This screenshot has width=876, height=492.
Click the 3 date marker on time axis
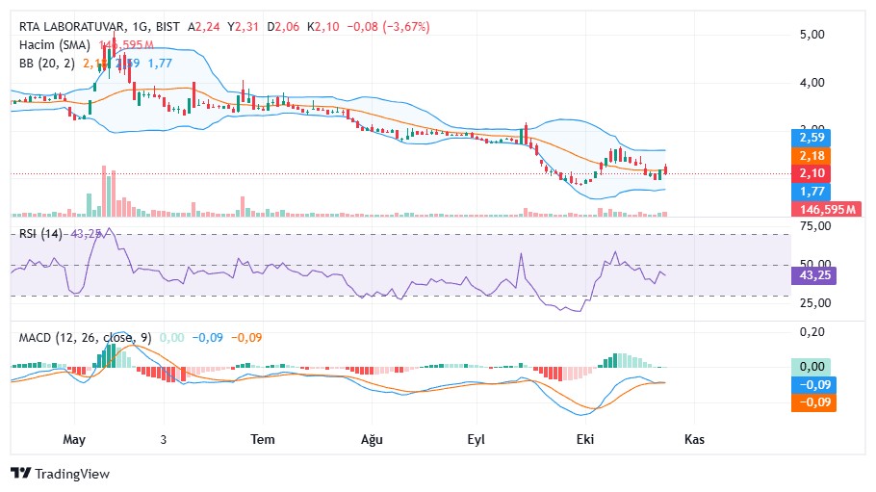(163, 439)
